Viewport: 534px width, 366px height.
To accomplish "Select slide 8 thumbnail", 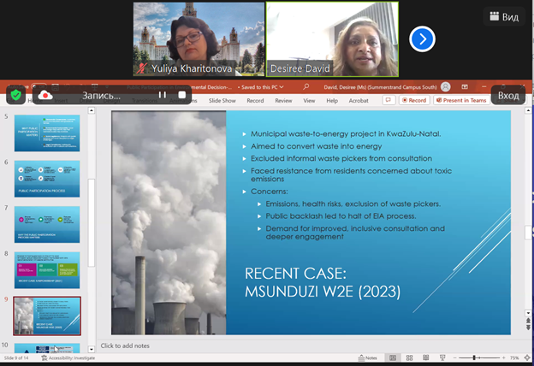I will [47, 270].
